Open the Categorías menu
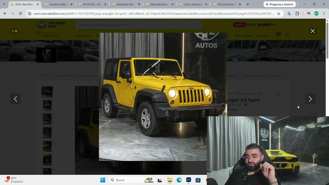This screenshot has width=329, height=185. pyautogui.click(x=83, y=36)
